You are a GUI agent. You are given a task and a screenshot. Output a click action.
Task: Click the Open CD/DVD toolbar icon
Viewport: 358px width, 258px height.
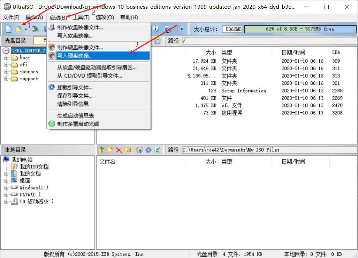pos(35,29)
